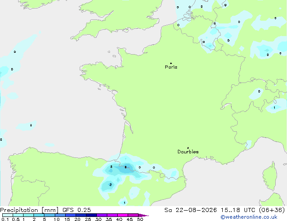Image resolution: width=287 pixels, height=221 pixels.
Task: Select the 20–25 mm legend swatch
Action: pyautogui.click(x=81, y=215)
